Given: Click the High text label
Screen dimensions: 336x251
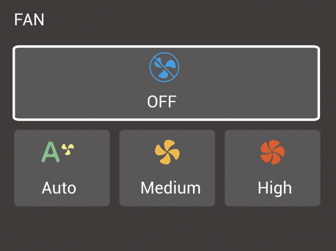Looking at the screenshot, I should pyautogui.click(x=275, y=188).
